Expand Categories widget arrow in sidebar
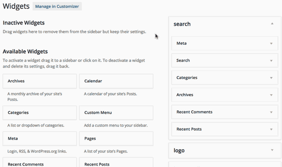The image size is (282, 167). tap(271, 78)
